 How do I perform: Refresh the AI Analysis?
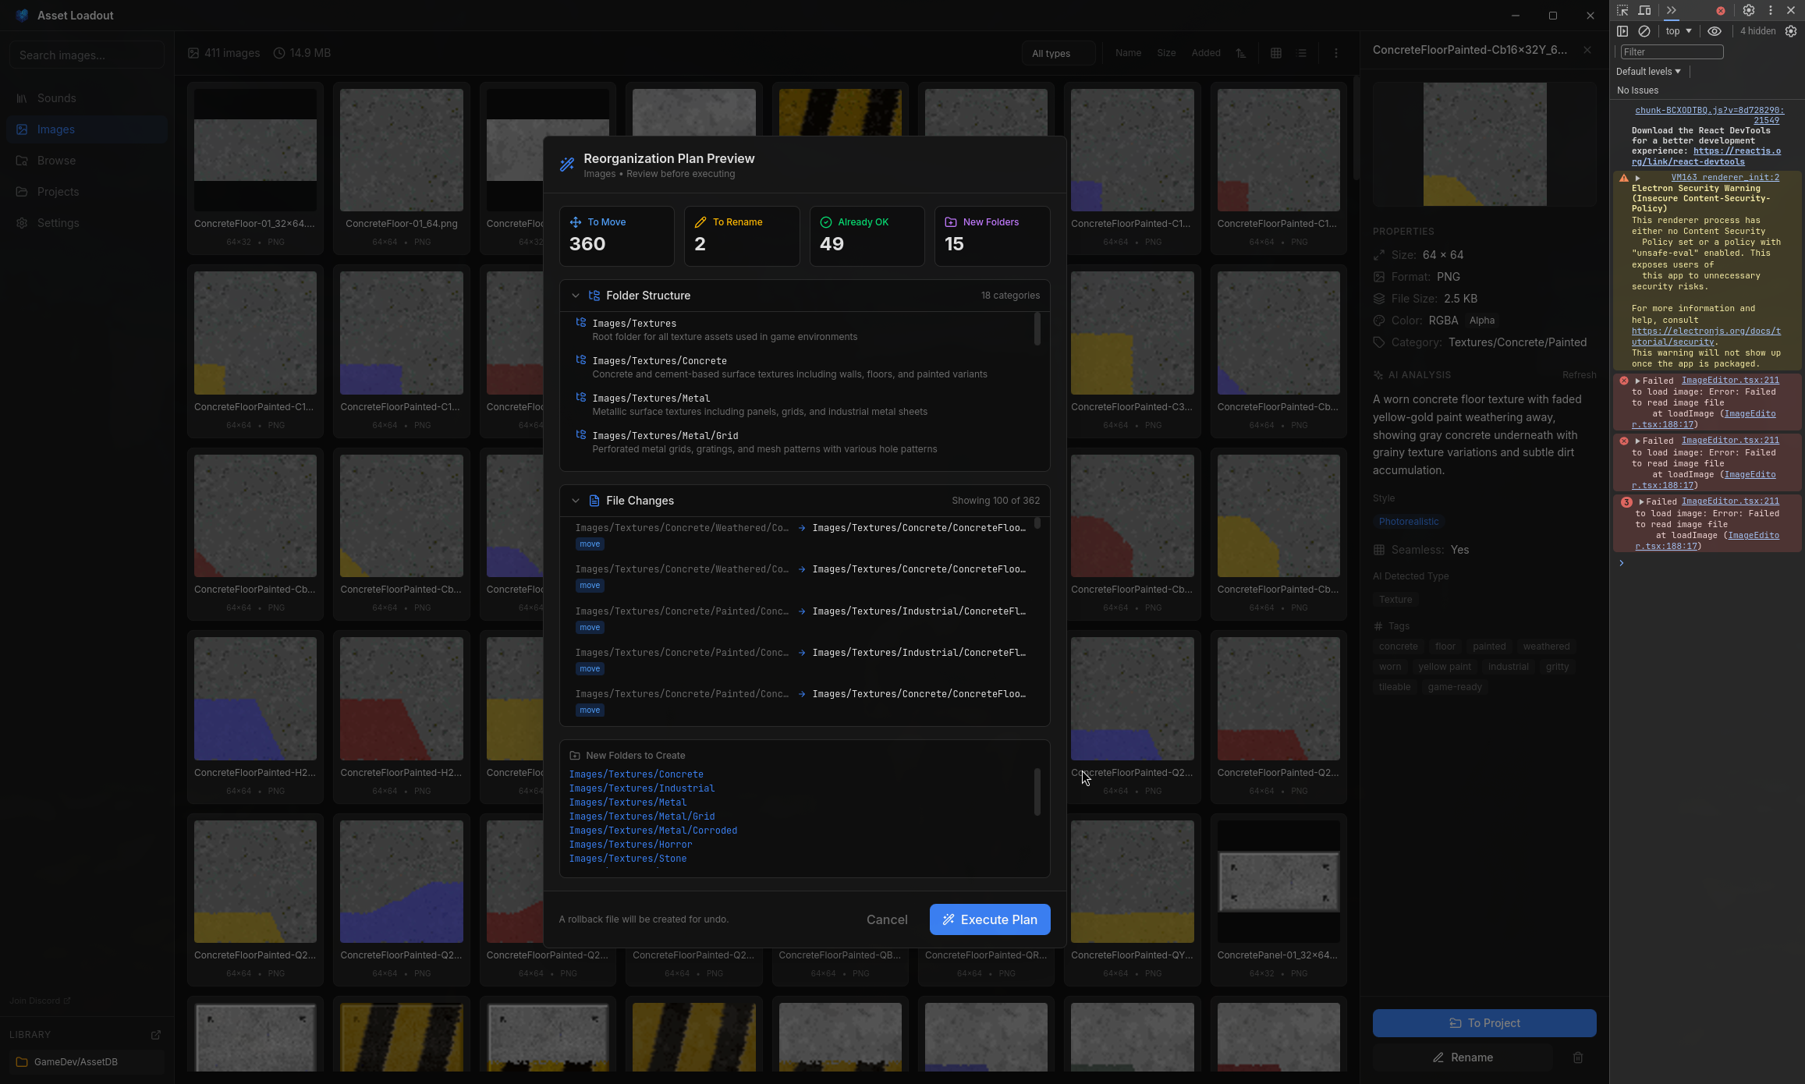pyautogui.click(x=1578, y=375)
